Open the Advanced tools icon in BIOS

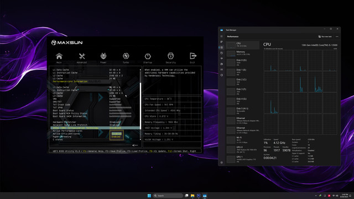[82, 56]
